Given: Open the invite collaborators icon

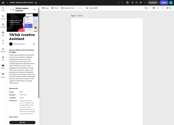Looking at the screenshot, I should 127,3.
